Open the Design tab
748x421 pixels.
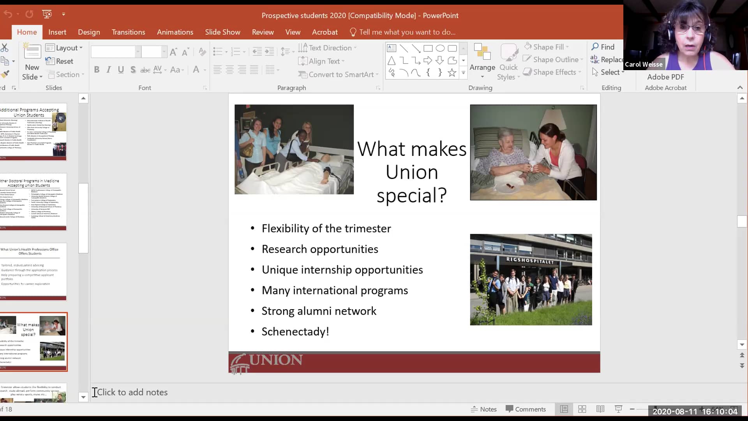(89, 32)
